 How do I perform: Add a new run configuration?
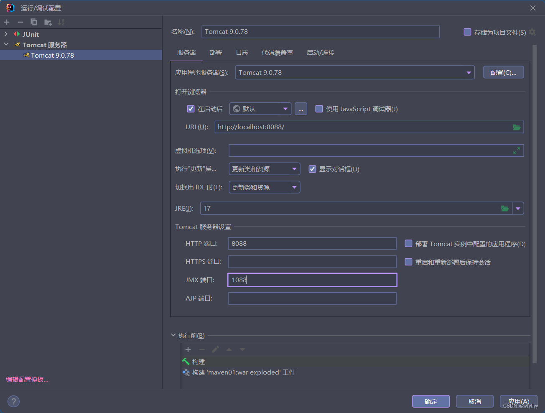click(x=7, y=22)
